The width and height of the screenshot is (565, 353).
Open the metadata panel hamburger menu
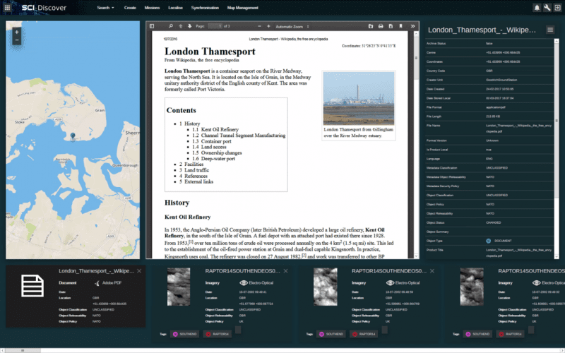point(550,30)
